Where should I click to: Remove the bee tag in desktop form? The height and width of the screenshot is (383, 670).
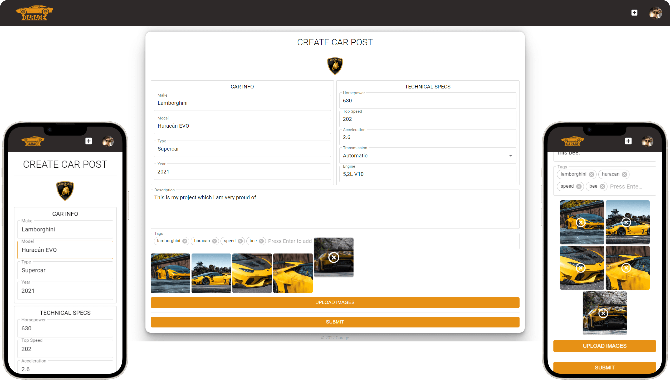tap(261, 241)
